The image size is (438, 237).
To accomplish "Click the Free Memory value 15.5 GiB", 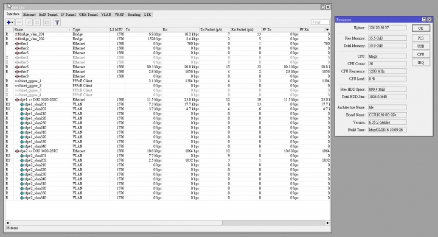I will click(x=387, y=38).
